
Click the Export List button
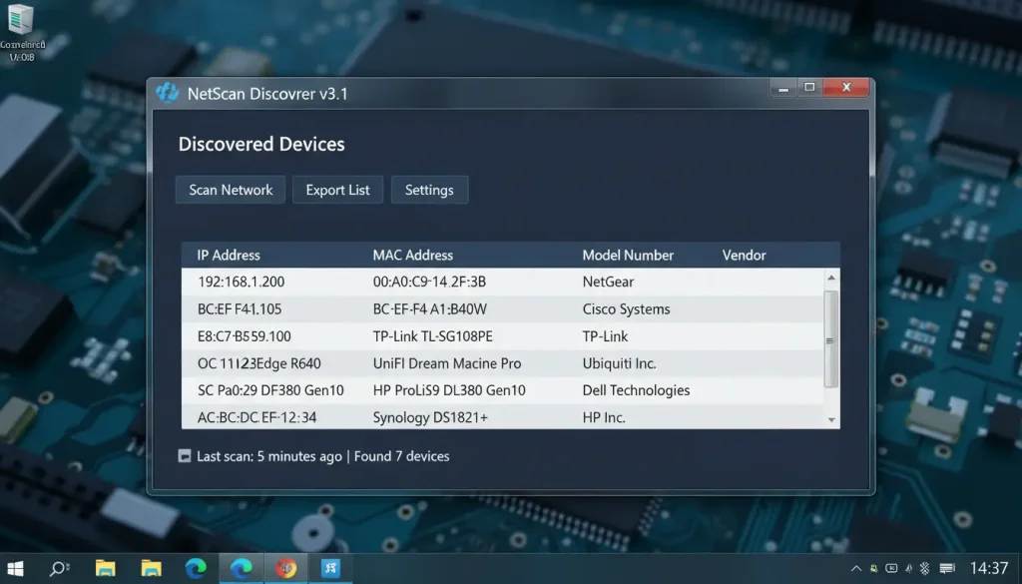pos(337,190)
